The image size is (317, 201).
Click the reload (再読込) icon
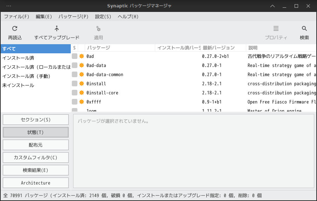[x=15, y=29]
